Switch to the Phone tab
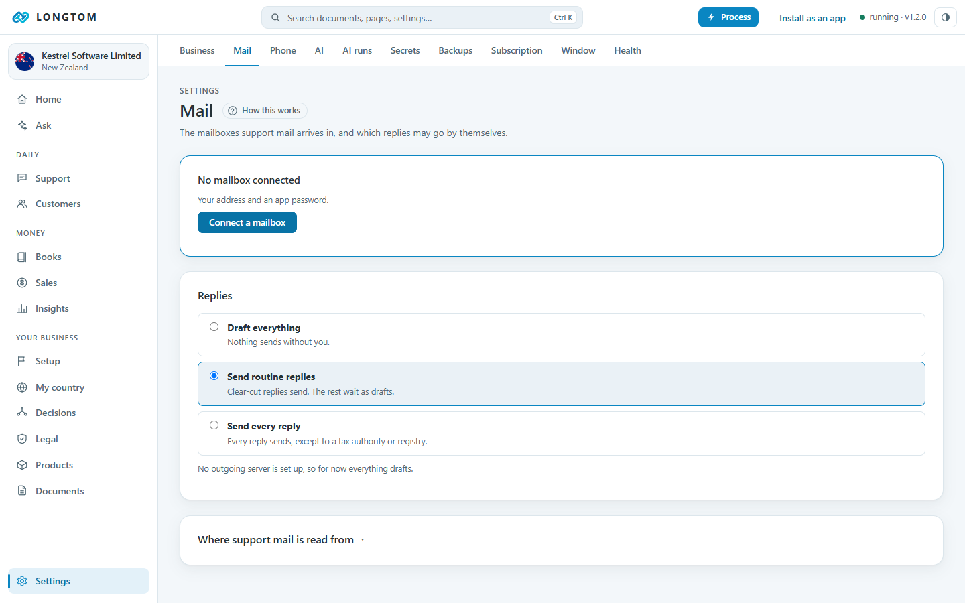Viewport: 965px width, 603px height. 283,50
